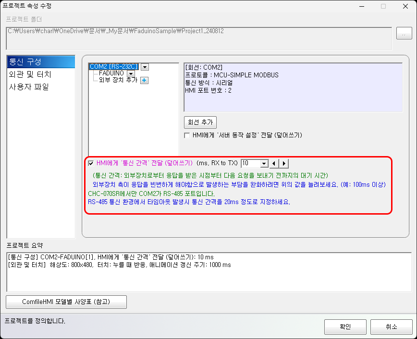This screenshot has width=417, height=339.
Task: Open the communication interval '10' combo box
Action: point(264,163)
